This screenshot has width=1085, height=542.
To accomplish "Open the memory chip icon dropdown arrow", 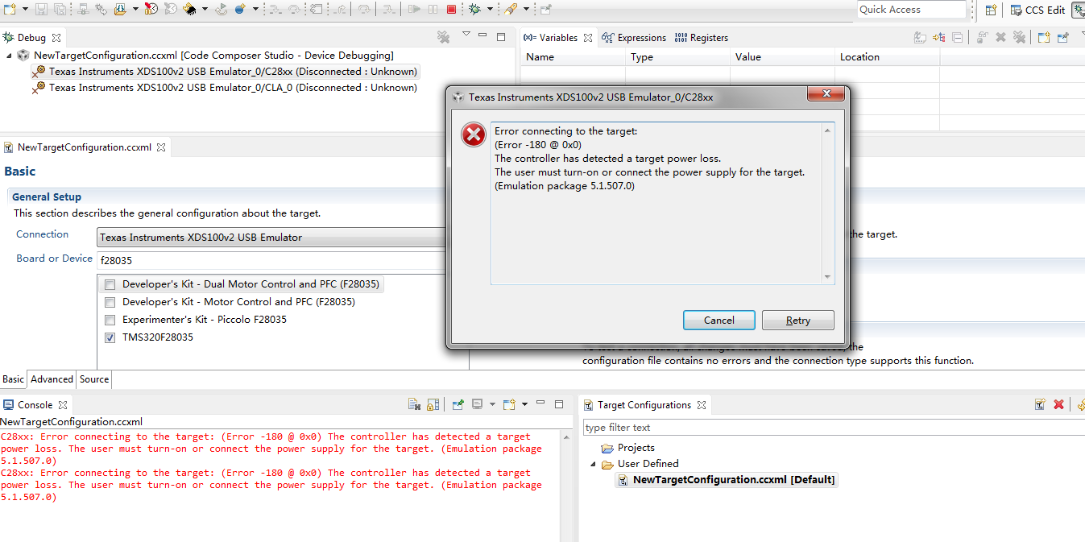I will (205, 9).
